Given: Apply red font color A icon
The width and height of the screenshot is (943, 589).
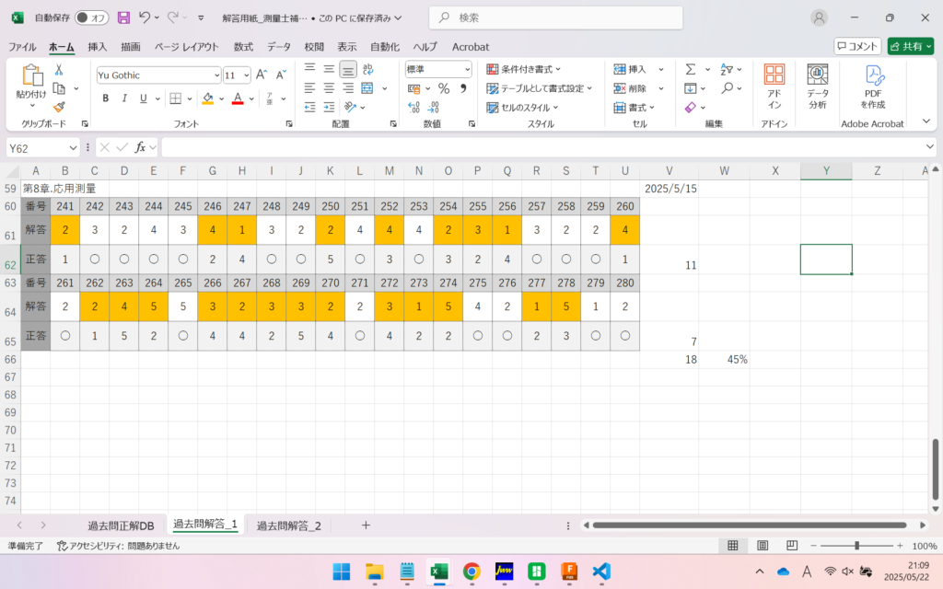Looking at the screenshot, I should click(x=239, y=98).
